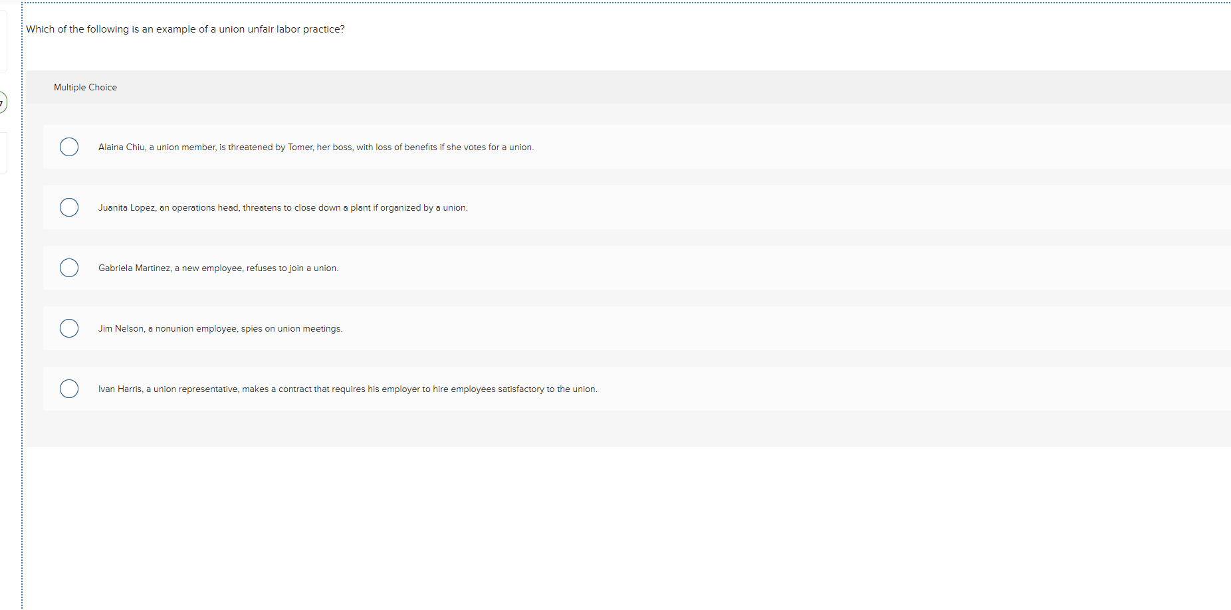Select the Juanita Lopez answer radio button
Image resolution: width=1231 pixels, height=610 pixels.
pyautogui.click(x=69, y=207)
